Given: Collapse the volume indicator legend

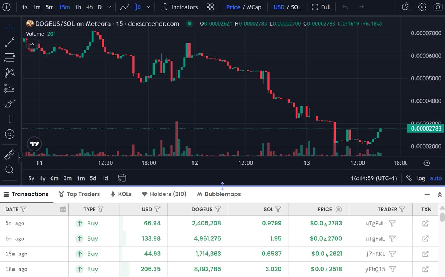Looking at the screenshot, I should point(32,44).
